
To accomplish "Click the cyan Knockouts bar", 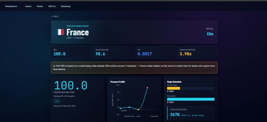I will tap(191, 99).
